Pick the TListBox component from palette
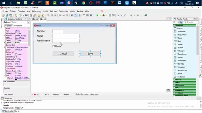Image resolution: width=202 pixels, height=113 pixels. 180,57
